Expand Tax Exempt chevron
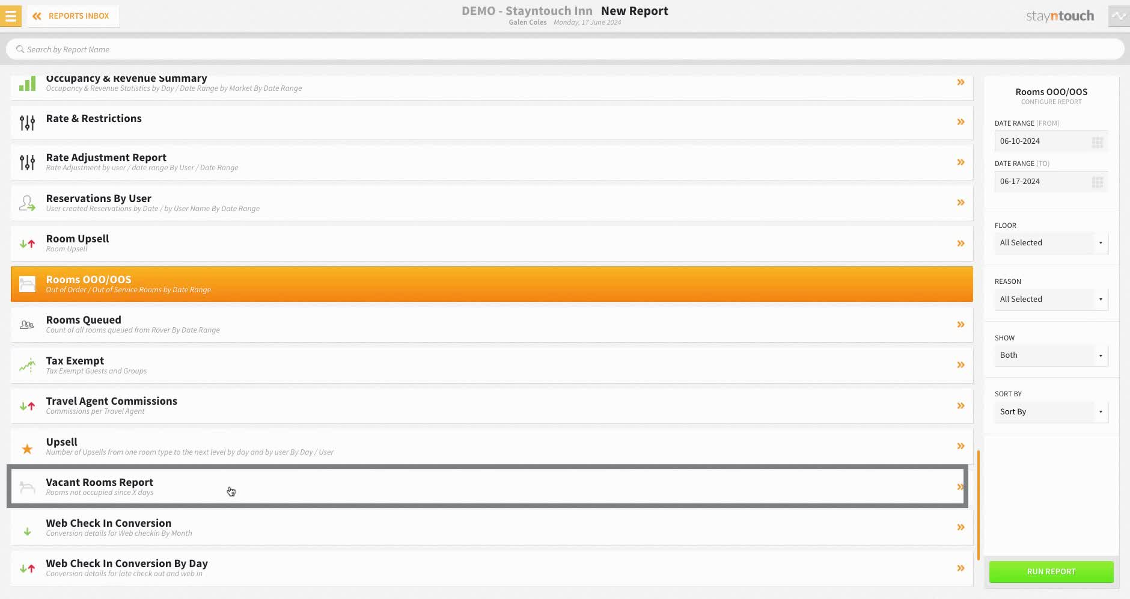 (x=960, y=365)
